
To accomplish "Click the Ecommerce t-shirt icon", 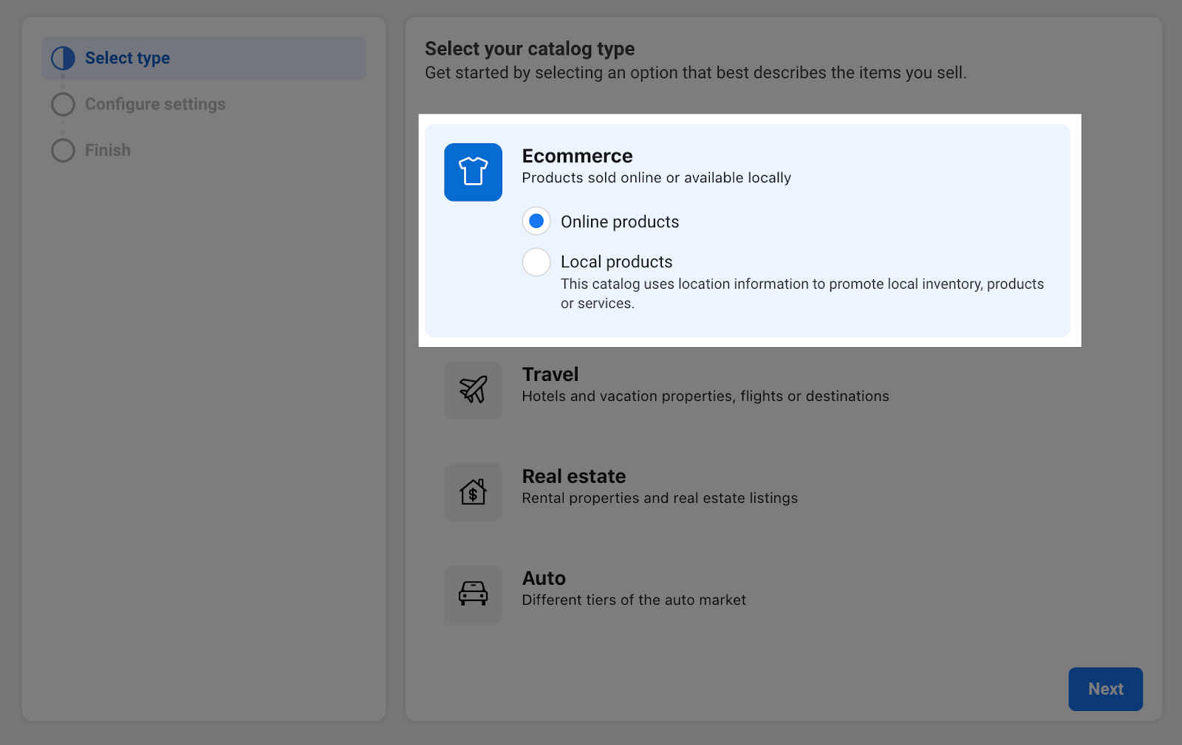I will click(473, 172).
